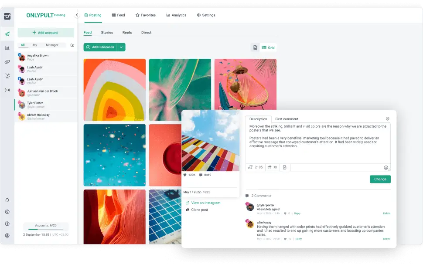Open the live broadcast icon in sidebar
Viewport: 423px width, 264px height.
7,90
